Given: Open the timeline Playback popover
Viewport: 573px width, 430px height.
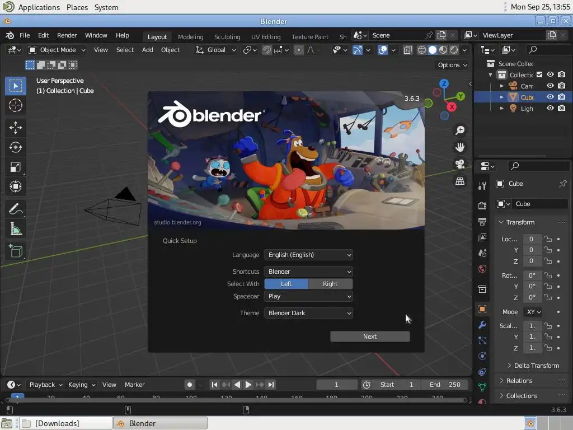Looking at the screenshot, I should point(46,385).
